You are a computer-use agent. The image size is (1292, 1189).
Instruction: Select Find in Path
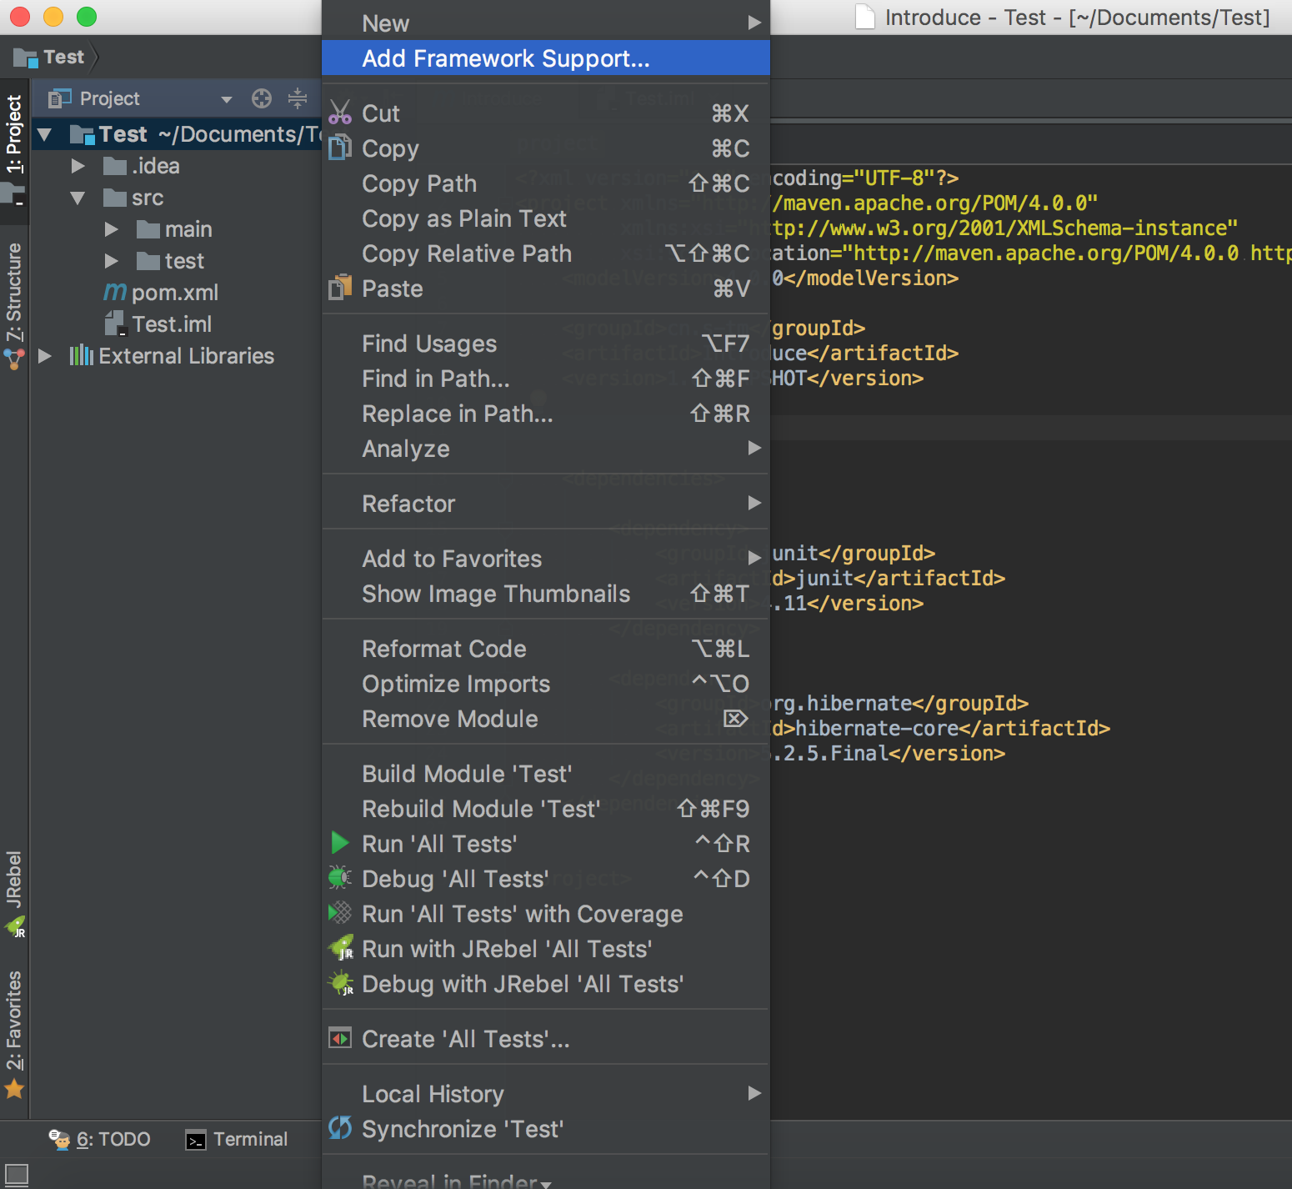(546, 378)
